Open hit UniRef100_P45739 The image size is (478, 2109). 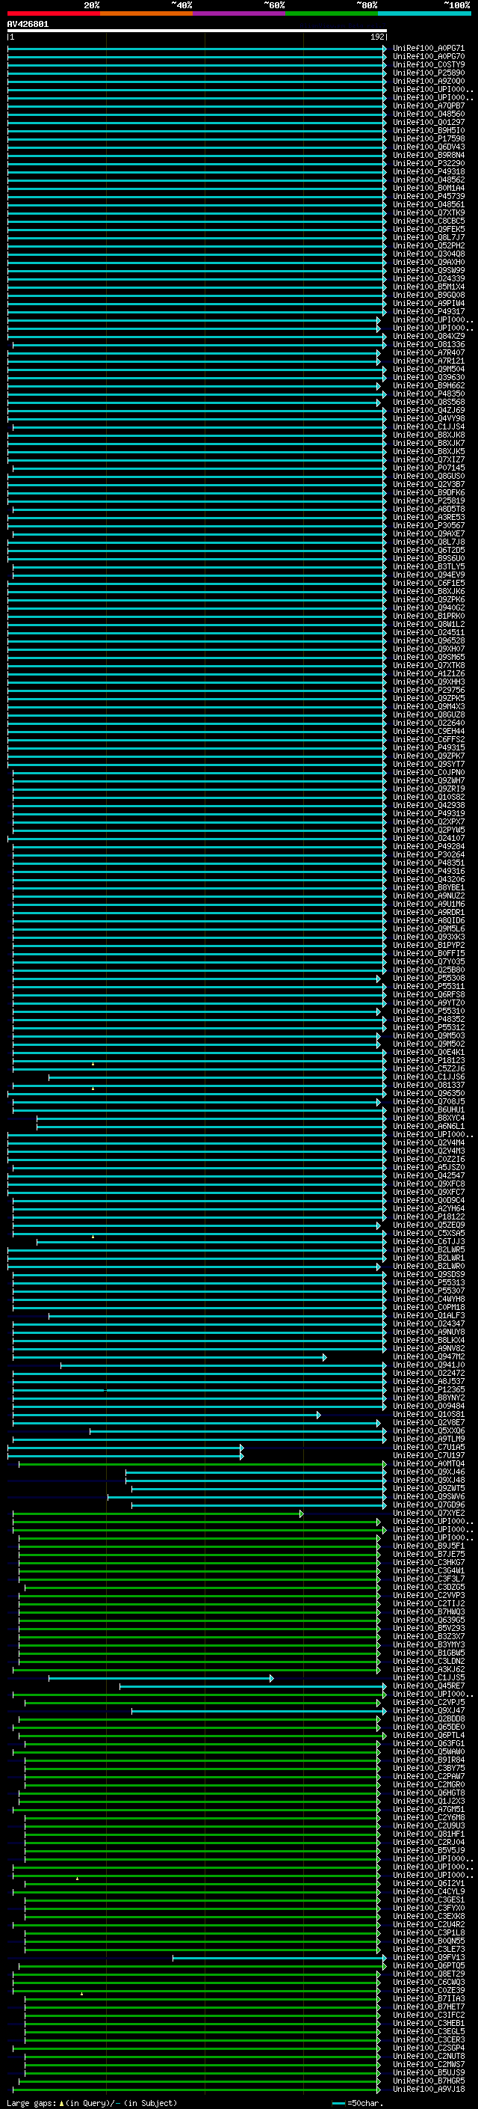(429, 197)
